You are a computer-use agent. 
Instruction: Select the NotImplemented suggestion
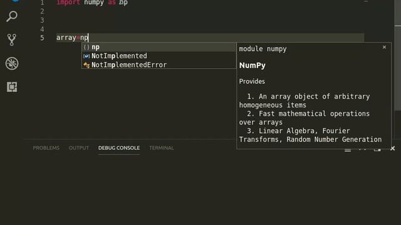pos(159,56)
